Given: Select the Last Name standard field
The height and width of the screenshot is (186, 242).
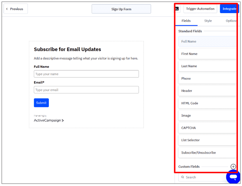Looking at the screenshot, I should click(x=207, y=66).
